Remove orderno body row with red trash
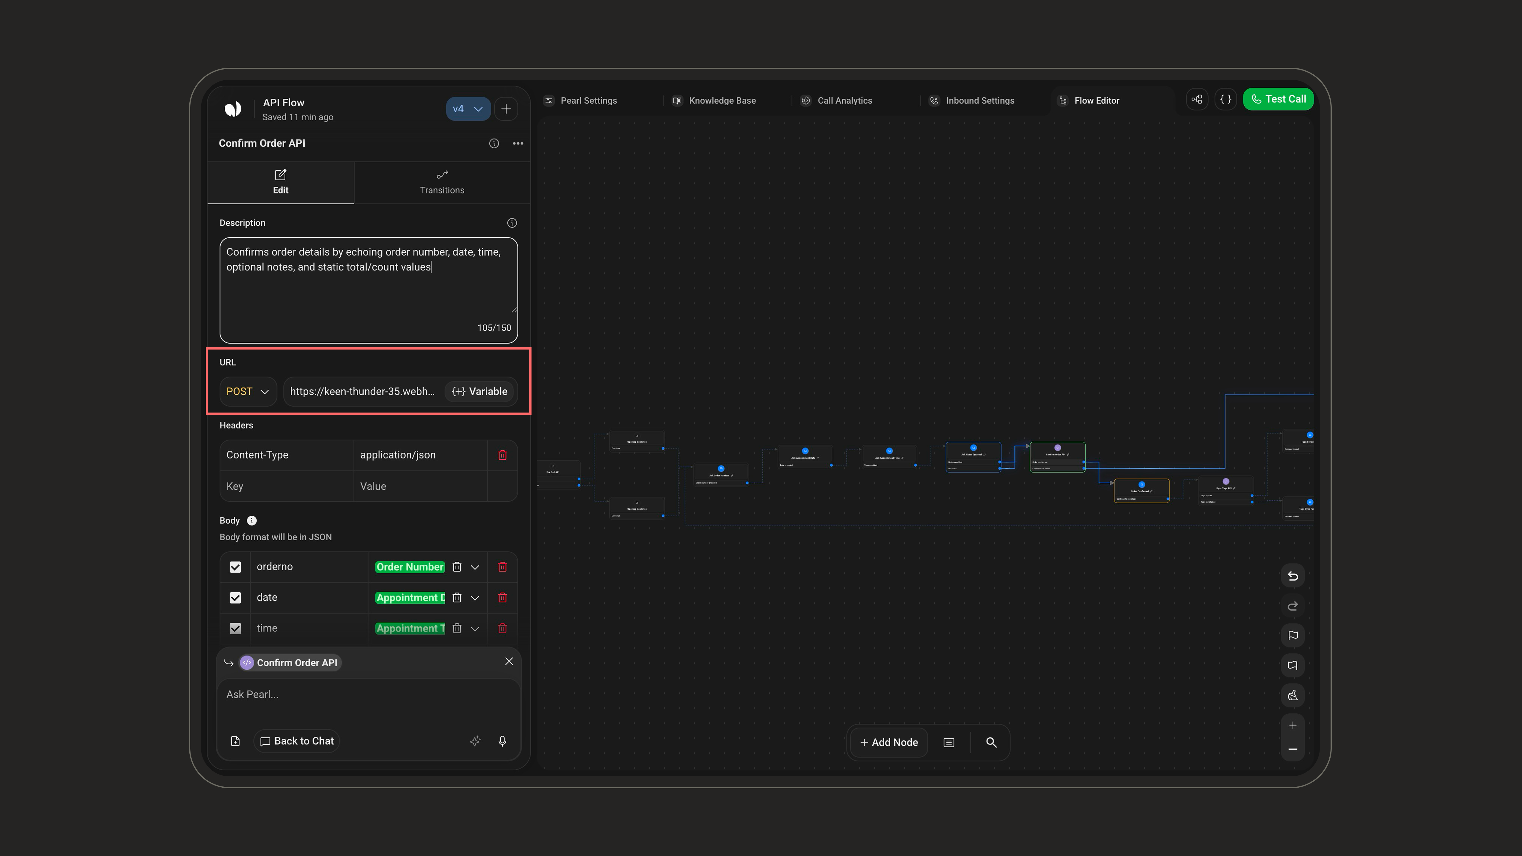 pos(502,567)
